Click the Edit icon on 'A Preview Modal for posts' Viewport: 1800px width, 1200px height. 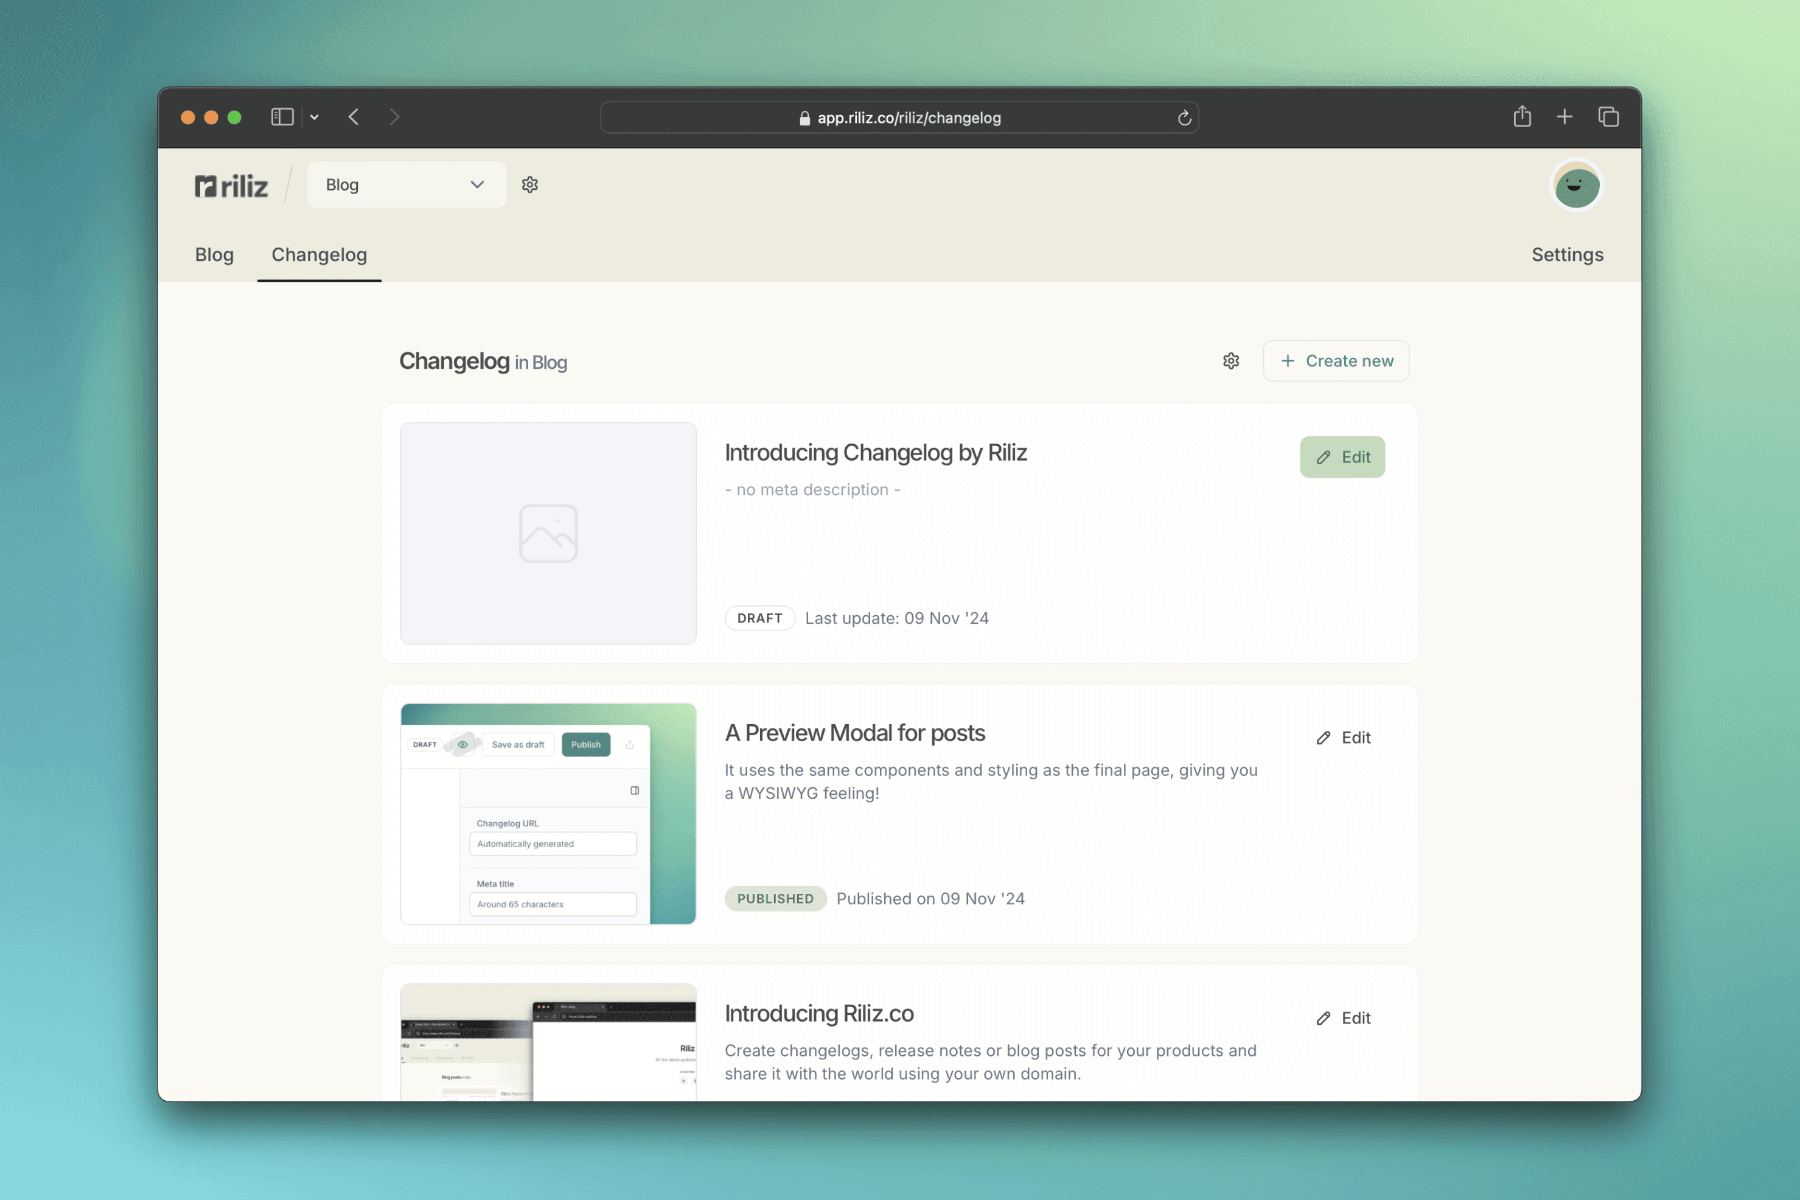point(1320,736)
